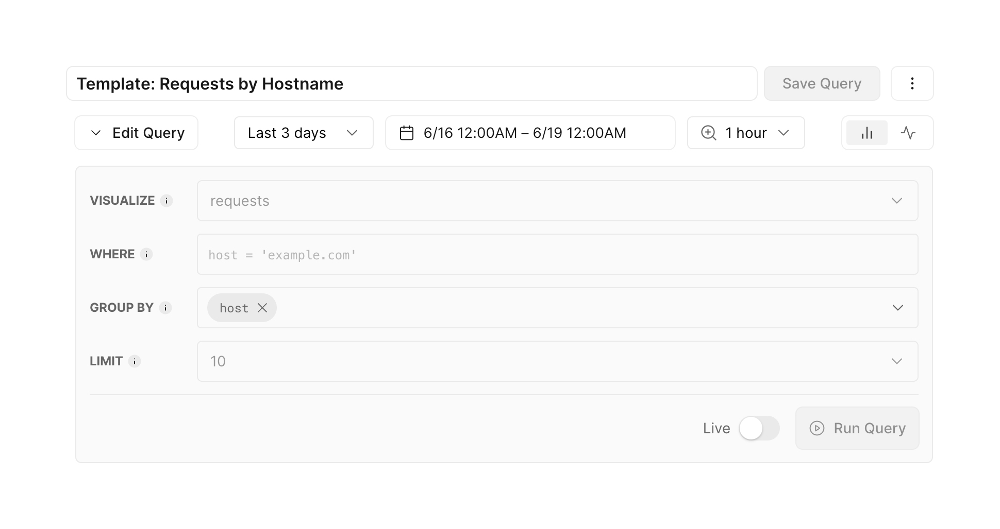1000x529 pixels.
Task: Click the WHERE info icon
Action: tap(146, 254)
